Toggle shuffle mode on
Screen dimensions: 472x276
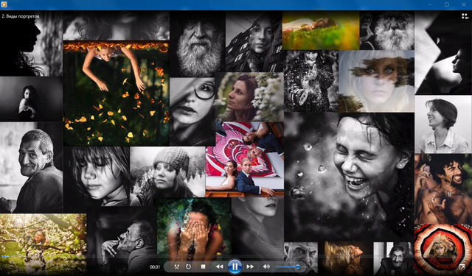point(177,266)
